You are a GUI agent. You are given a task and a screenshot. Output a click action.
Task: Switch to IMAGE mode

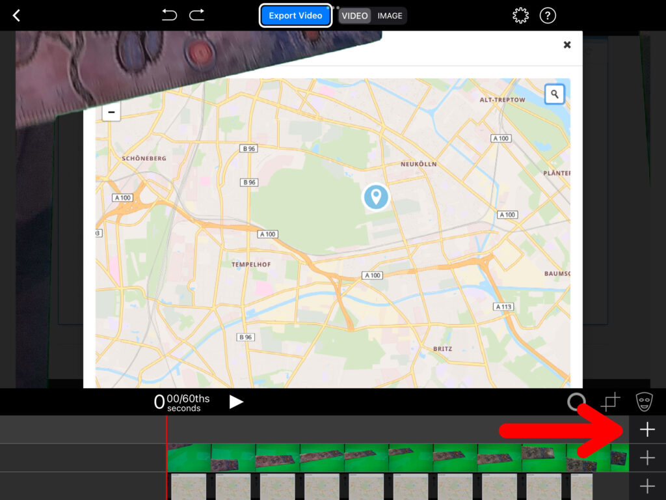pyautogui.click(x=390, y=16)
